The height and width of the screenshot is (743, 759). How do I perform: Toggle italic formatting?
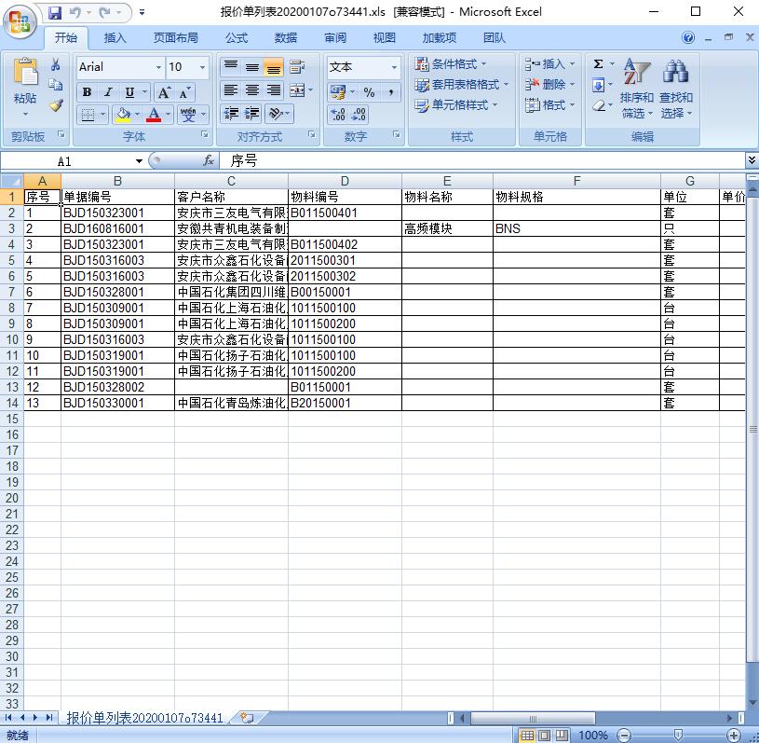[x=108, y=91]
